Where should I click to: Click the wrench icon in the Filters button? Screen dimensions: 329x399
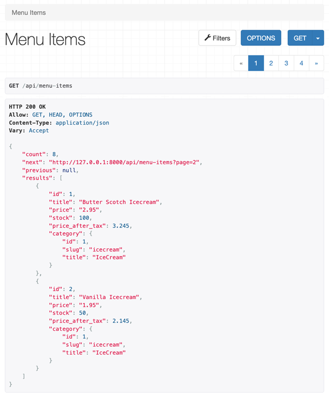coord(208,38)
